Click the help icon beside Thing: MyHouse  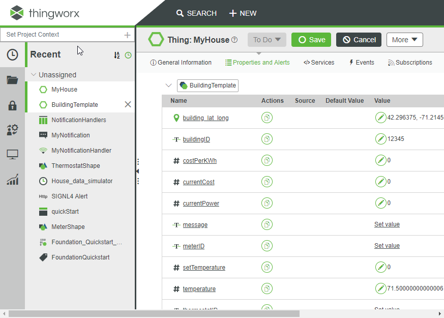(234, 40)
